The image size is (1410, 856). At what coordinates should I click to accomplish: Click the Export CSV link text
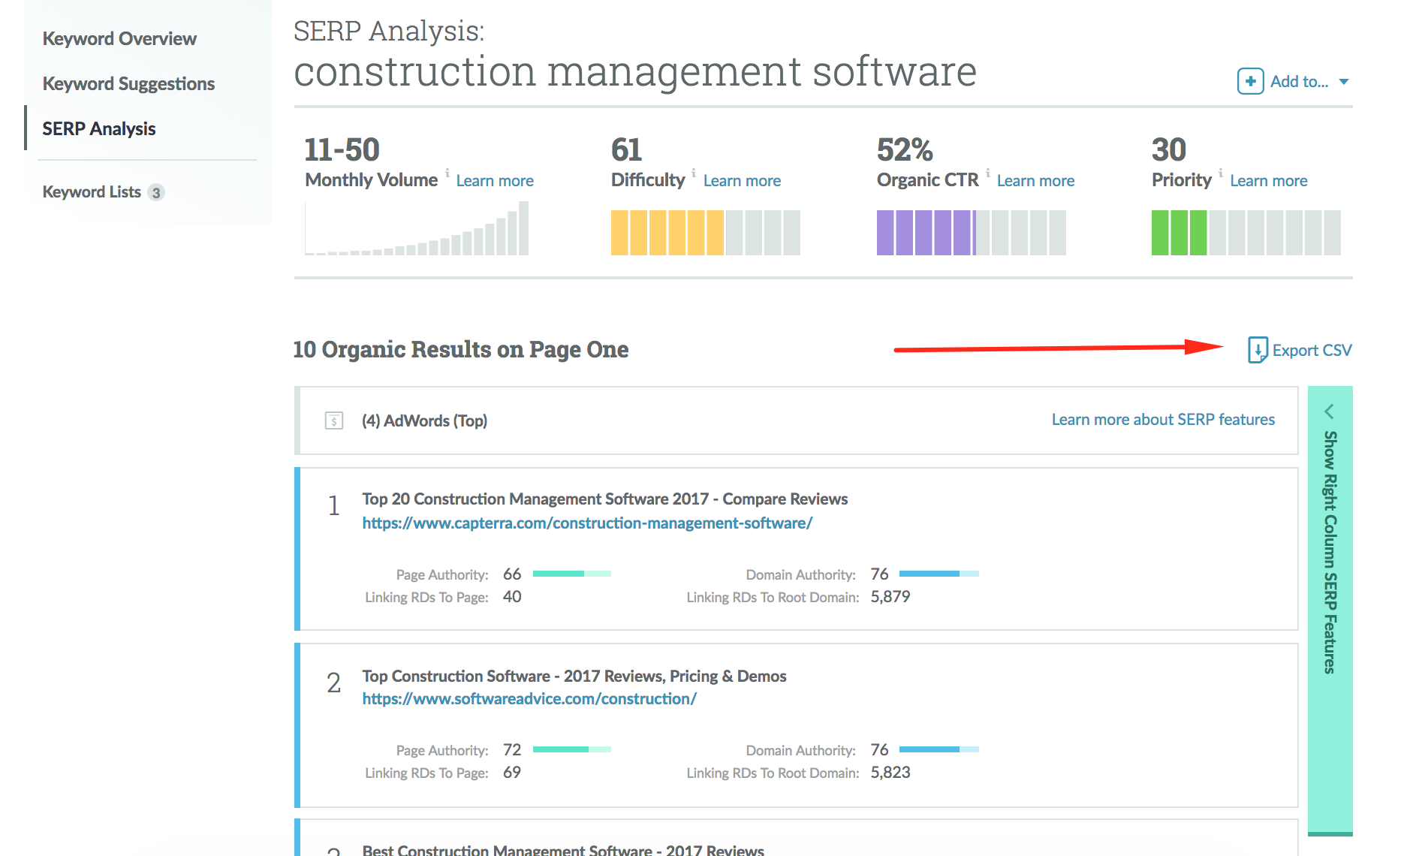(1312, 351)
